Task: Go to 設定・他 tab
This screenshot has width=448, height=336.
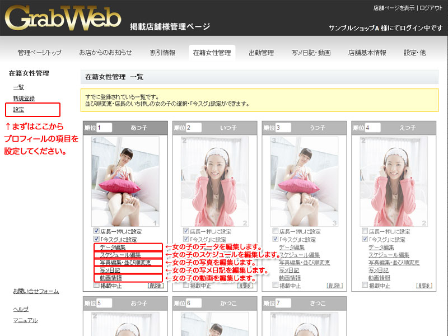Action: (x=414, y=53)
